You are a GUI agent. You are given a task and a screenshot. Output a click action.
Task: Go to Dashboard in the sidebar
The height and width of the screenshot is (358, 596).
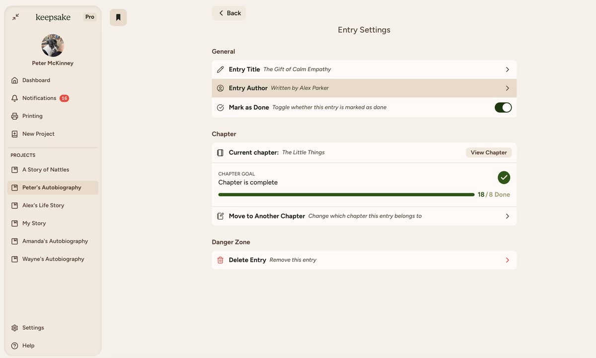[x=36, y=80]
